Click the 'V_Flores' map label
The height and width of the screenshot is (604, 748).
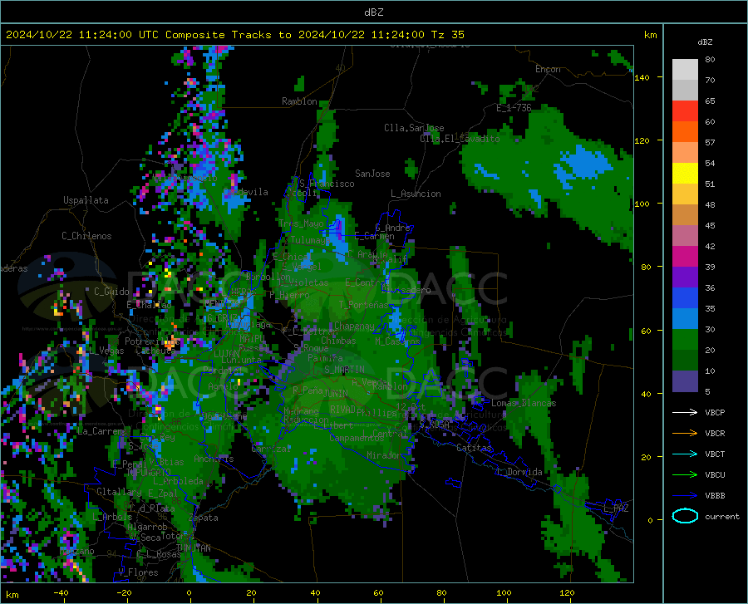click(138, 572)
